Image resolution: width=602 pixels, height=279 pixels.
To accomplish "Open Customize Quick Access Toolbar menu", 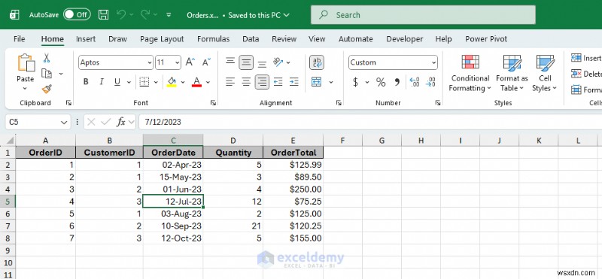I will tap(169, 15).
